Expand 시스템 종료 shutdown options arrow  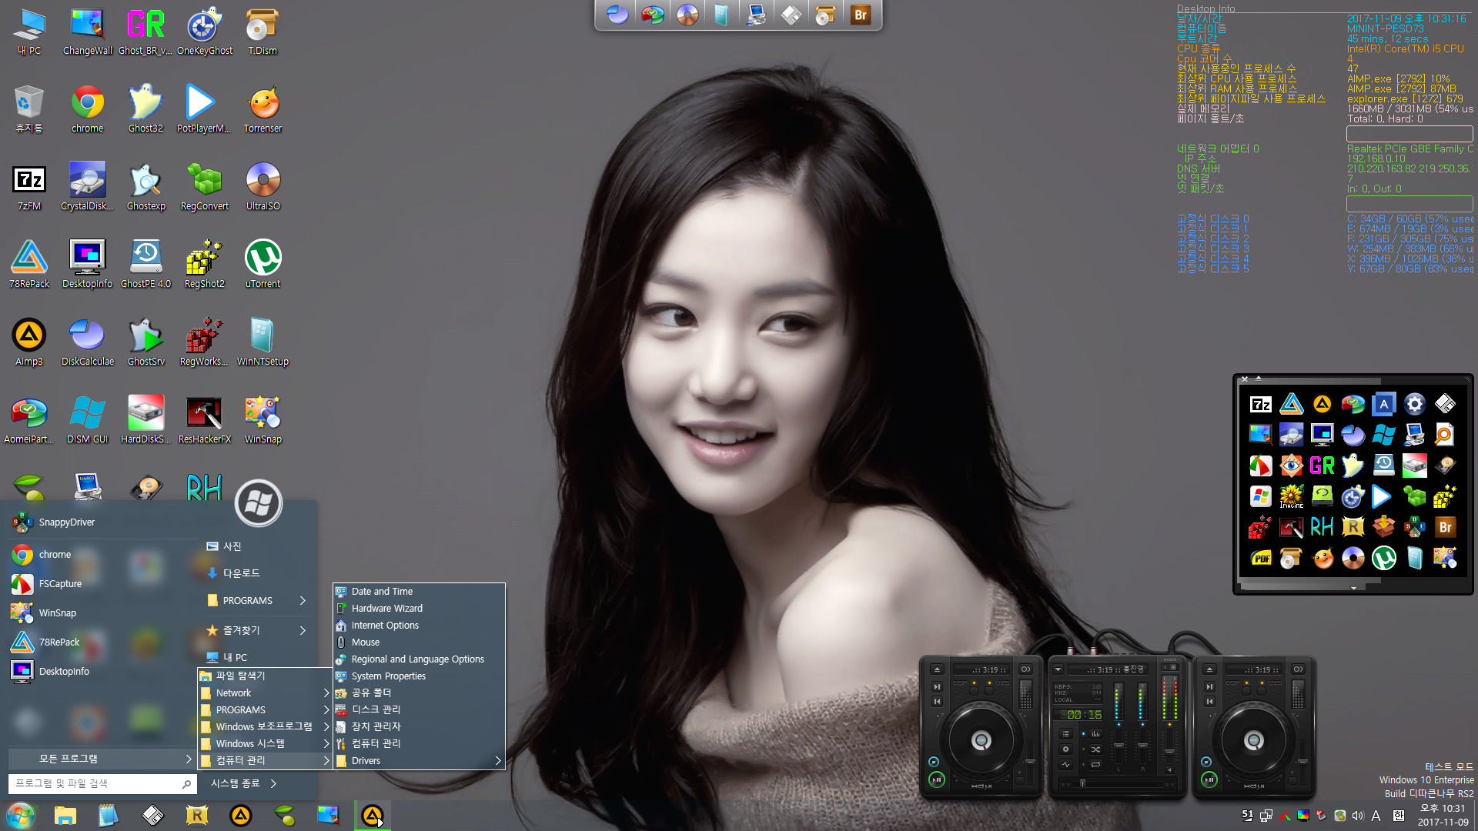(273, 783)
